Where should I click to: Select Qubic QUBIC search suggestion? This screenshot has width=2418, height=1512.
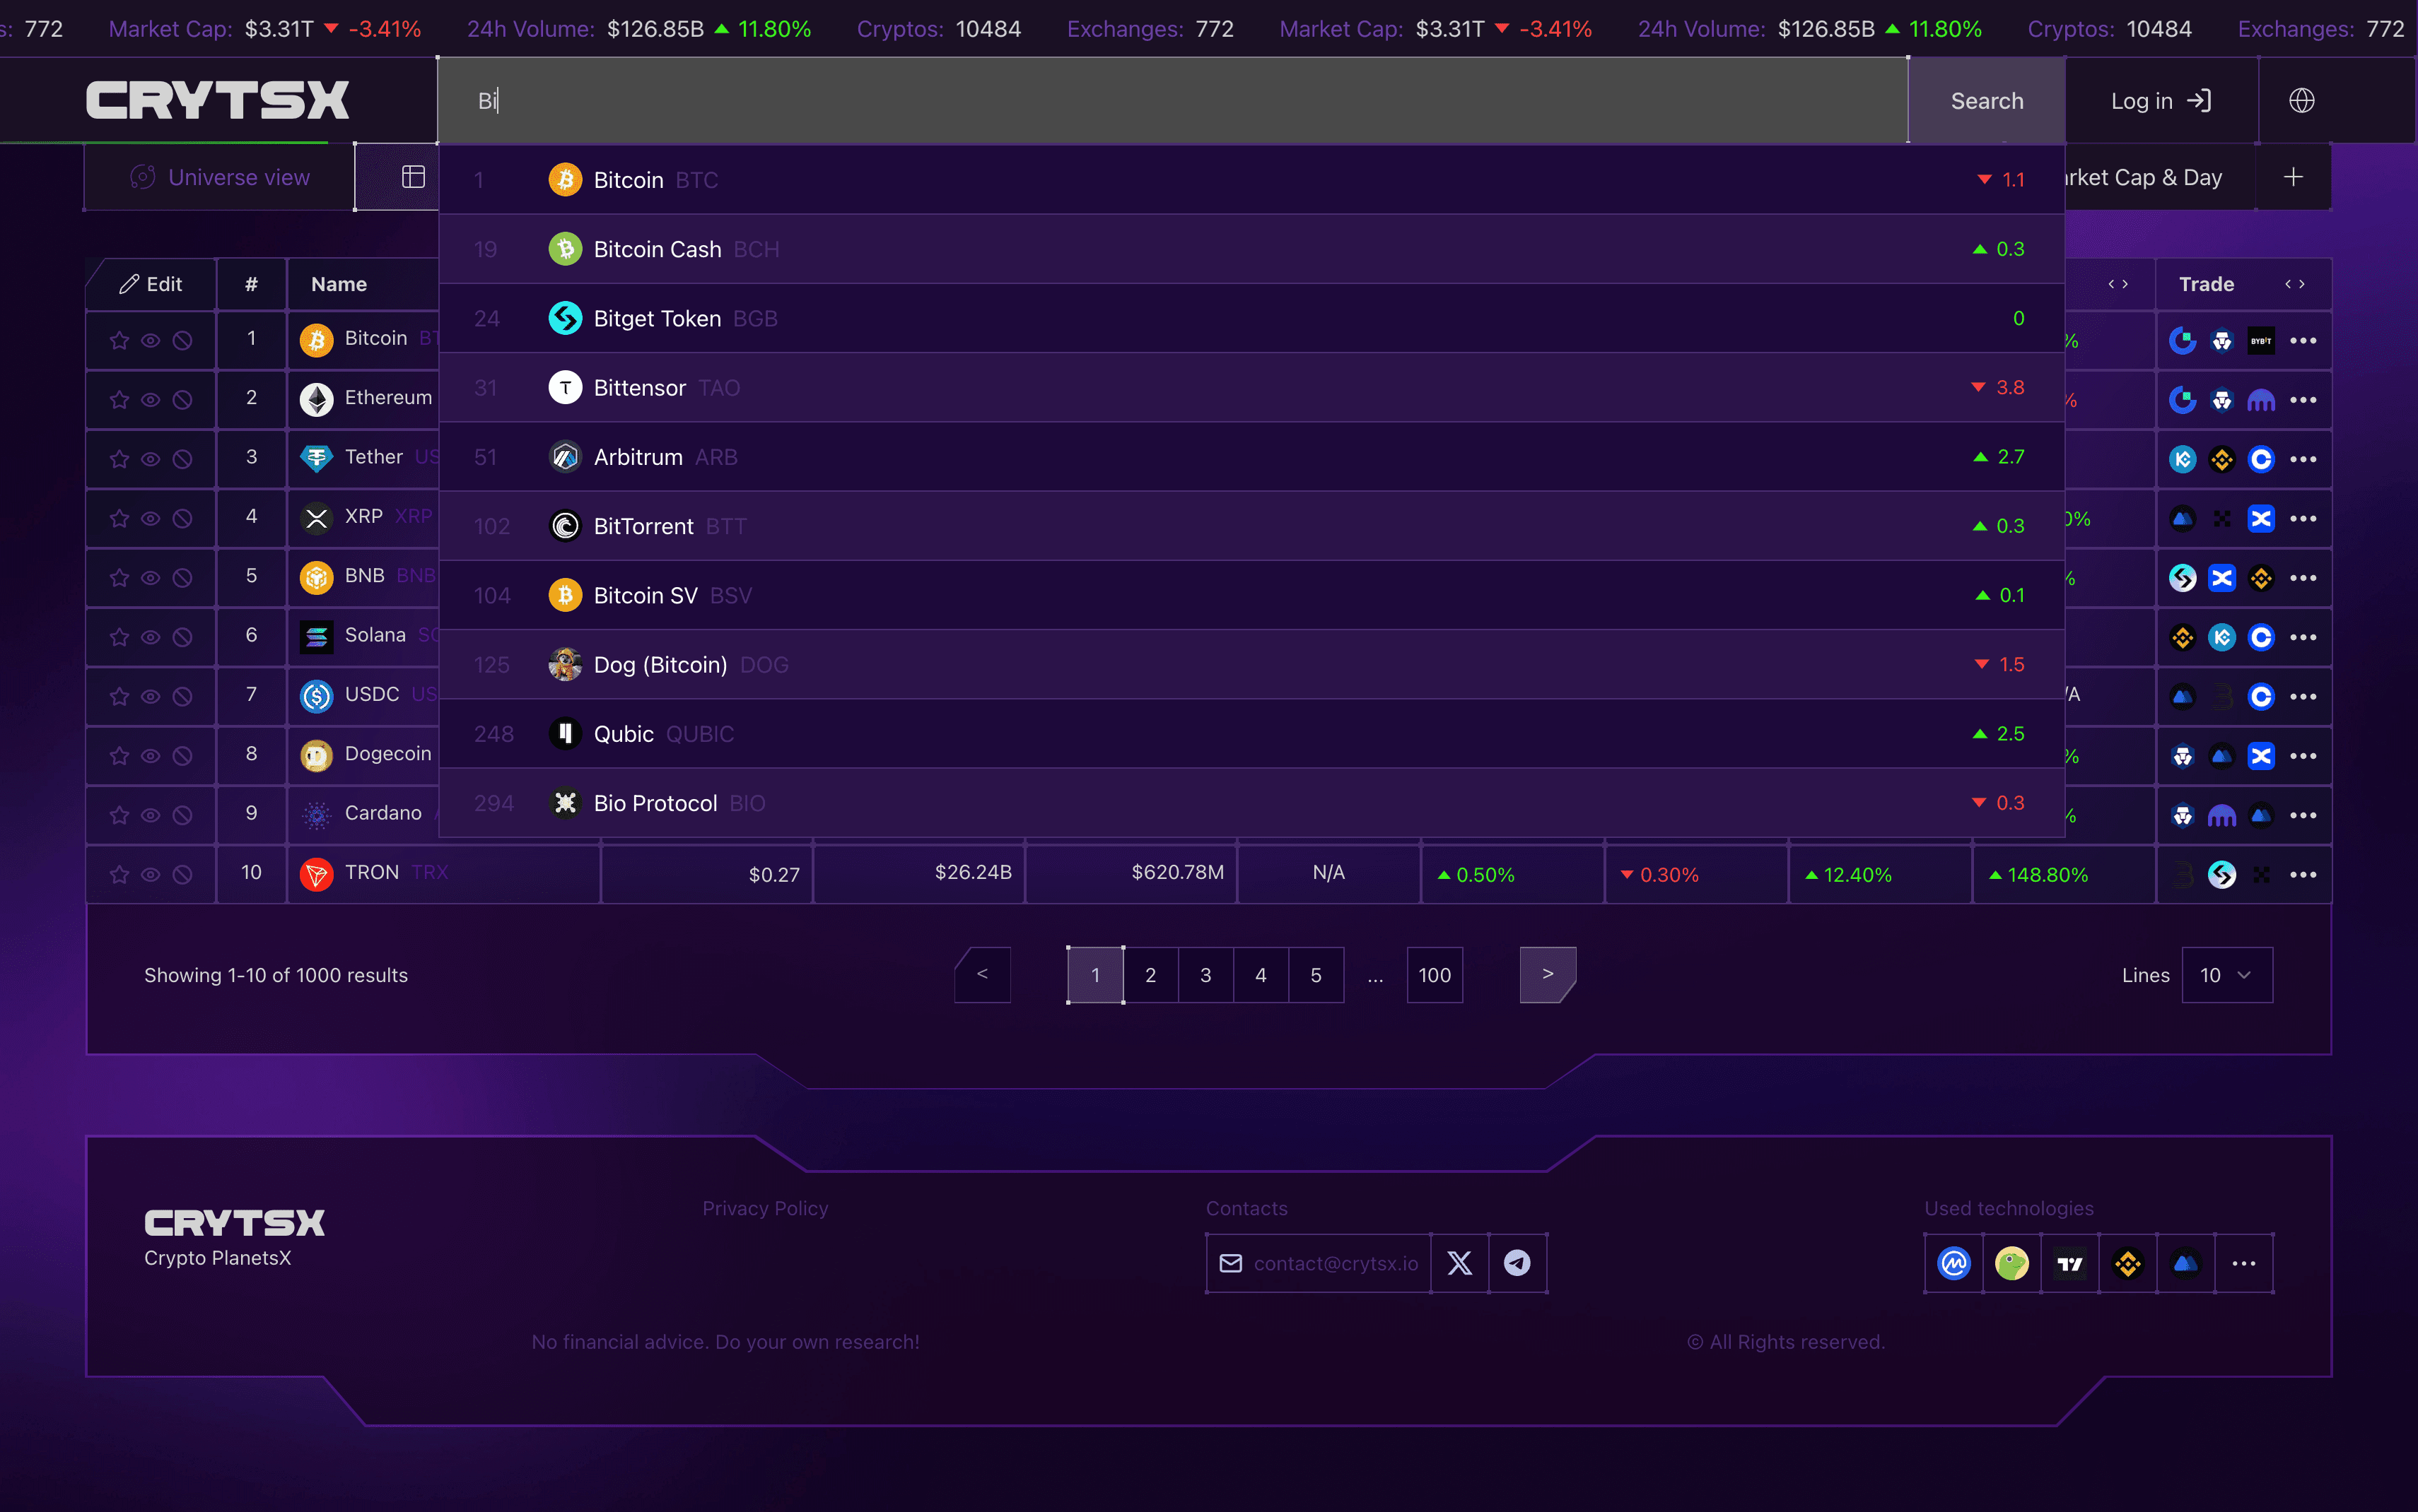[x=1251, y=734]
